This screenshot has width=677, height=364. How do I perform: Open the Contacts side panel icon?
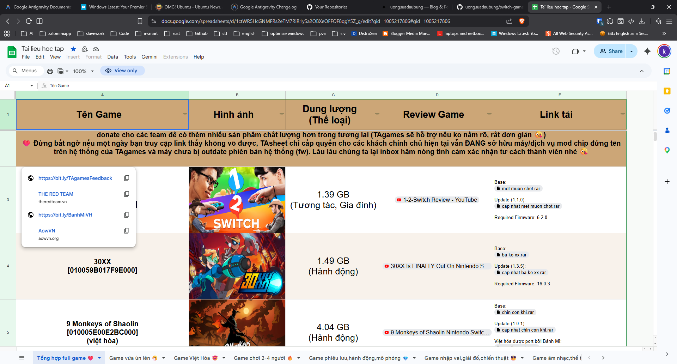tap(667, 131)
